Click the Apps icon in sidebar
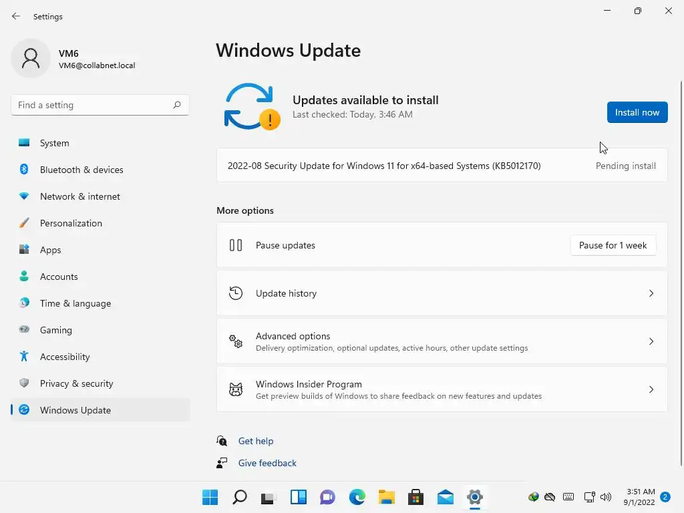 24,250
